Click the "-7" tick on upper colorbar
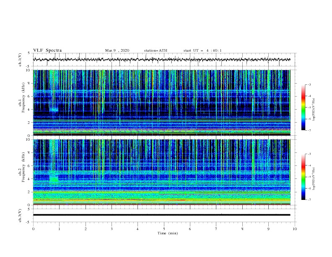This screenshot has width=332, height=257. [309, 130]
